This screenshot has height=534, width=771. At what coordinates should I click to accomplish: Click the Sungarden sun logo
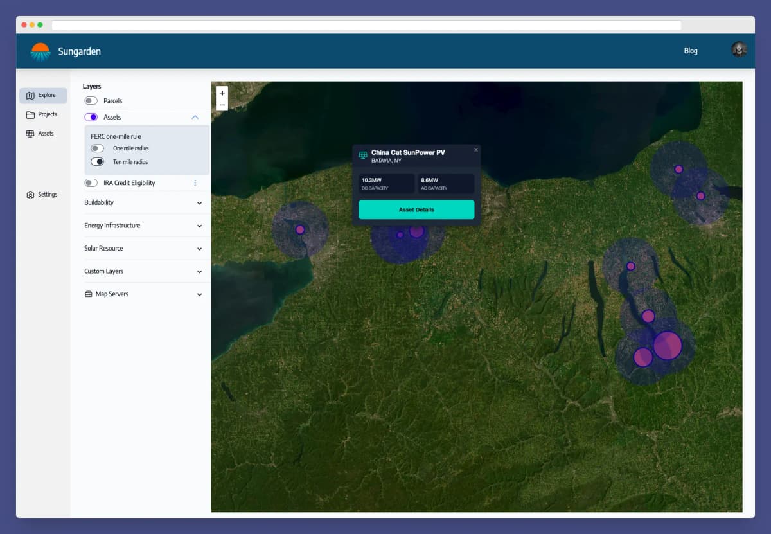[x=40, y=50]
